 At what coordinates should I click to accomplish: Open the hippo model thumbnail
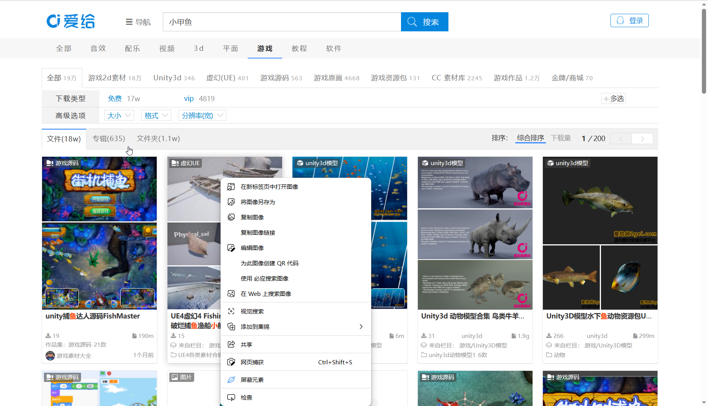(475, 182)
